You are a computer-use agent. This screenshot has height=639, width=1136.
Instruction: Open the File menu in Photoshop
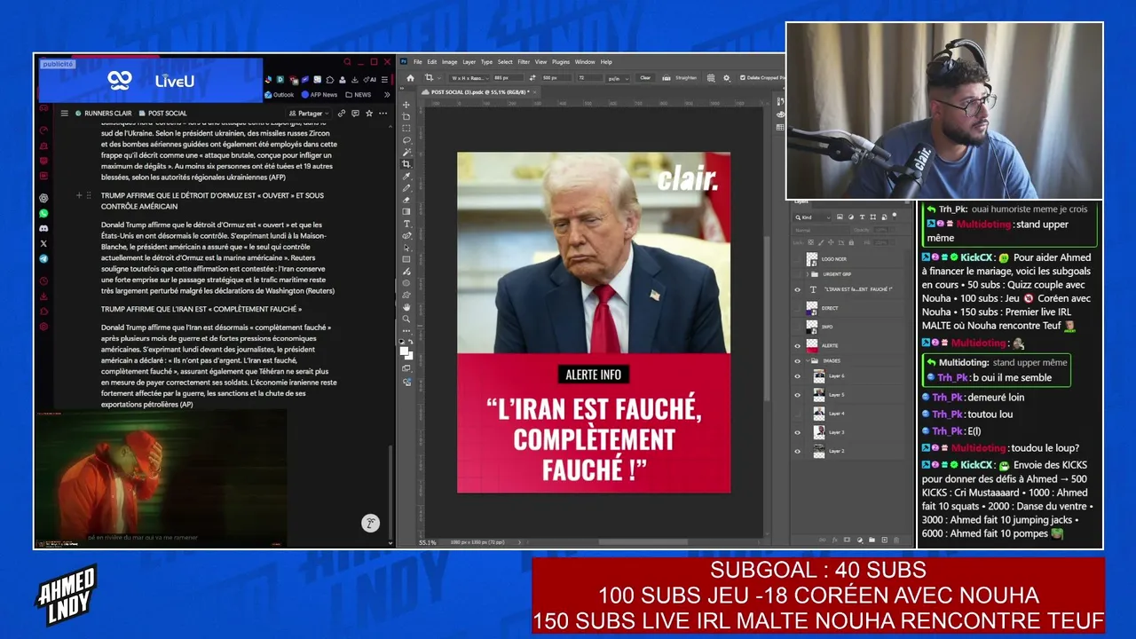coord(418,62)
